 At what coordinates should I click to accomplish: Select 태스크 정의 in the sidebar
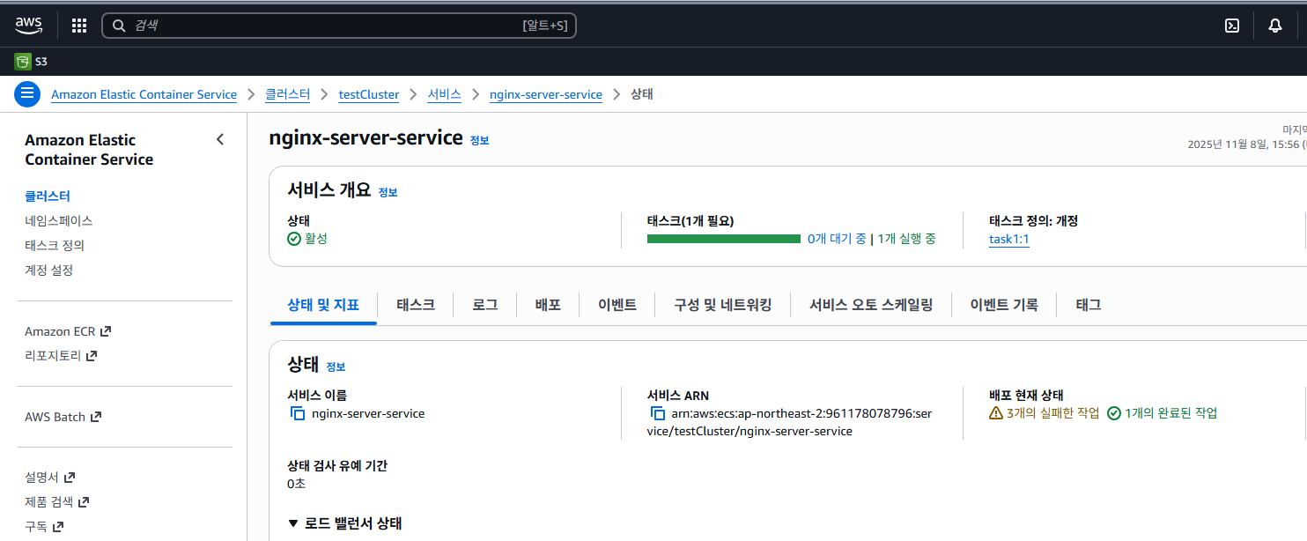(x=55, y=245)
